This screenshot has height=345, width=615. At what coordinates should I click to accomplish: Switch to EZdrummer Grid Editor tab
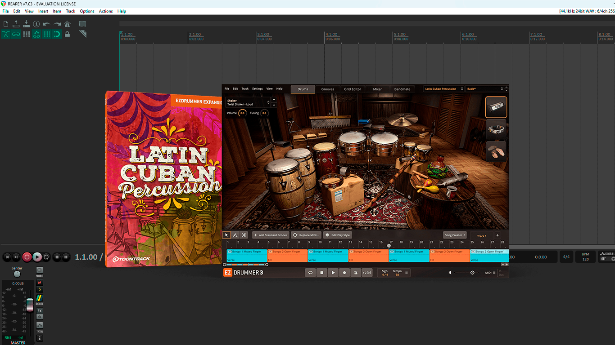[x=353, y=89]
